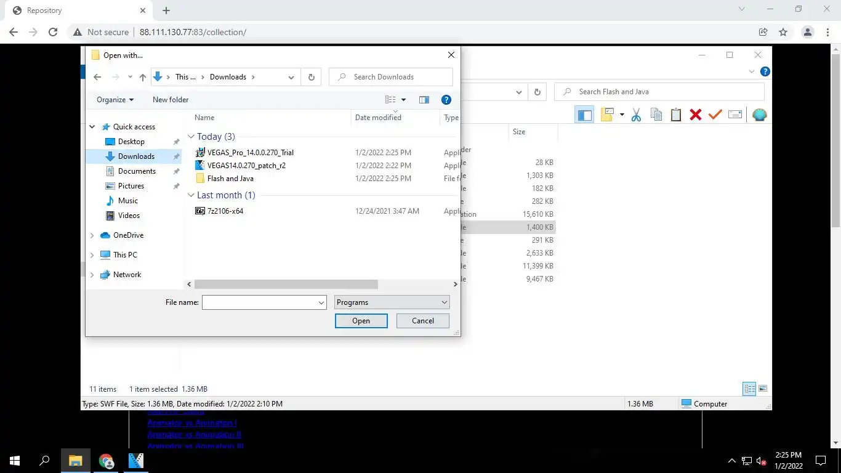
Task: Click the Copy icon in Explorer toolbar
Action: pyautogui.click(x=656, y=115)
